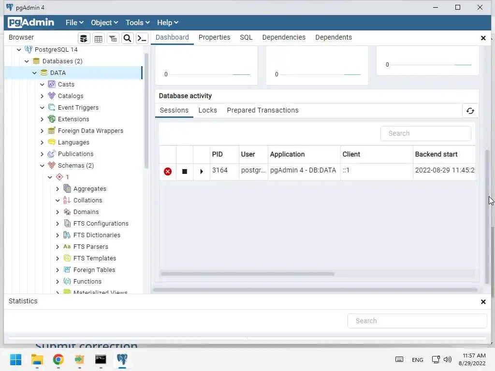Close the Statistics panel
Screen dimensions: 495x371
click(483, 301)
